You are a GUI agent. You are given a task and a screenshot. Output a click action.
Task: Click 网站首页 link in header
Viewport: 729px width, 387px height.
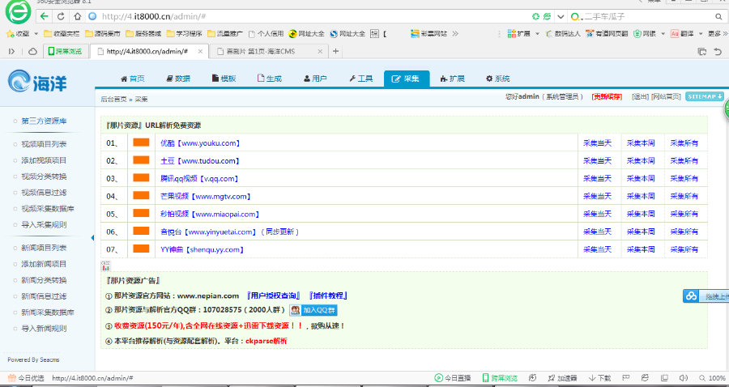[x=667, y=96]
